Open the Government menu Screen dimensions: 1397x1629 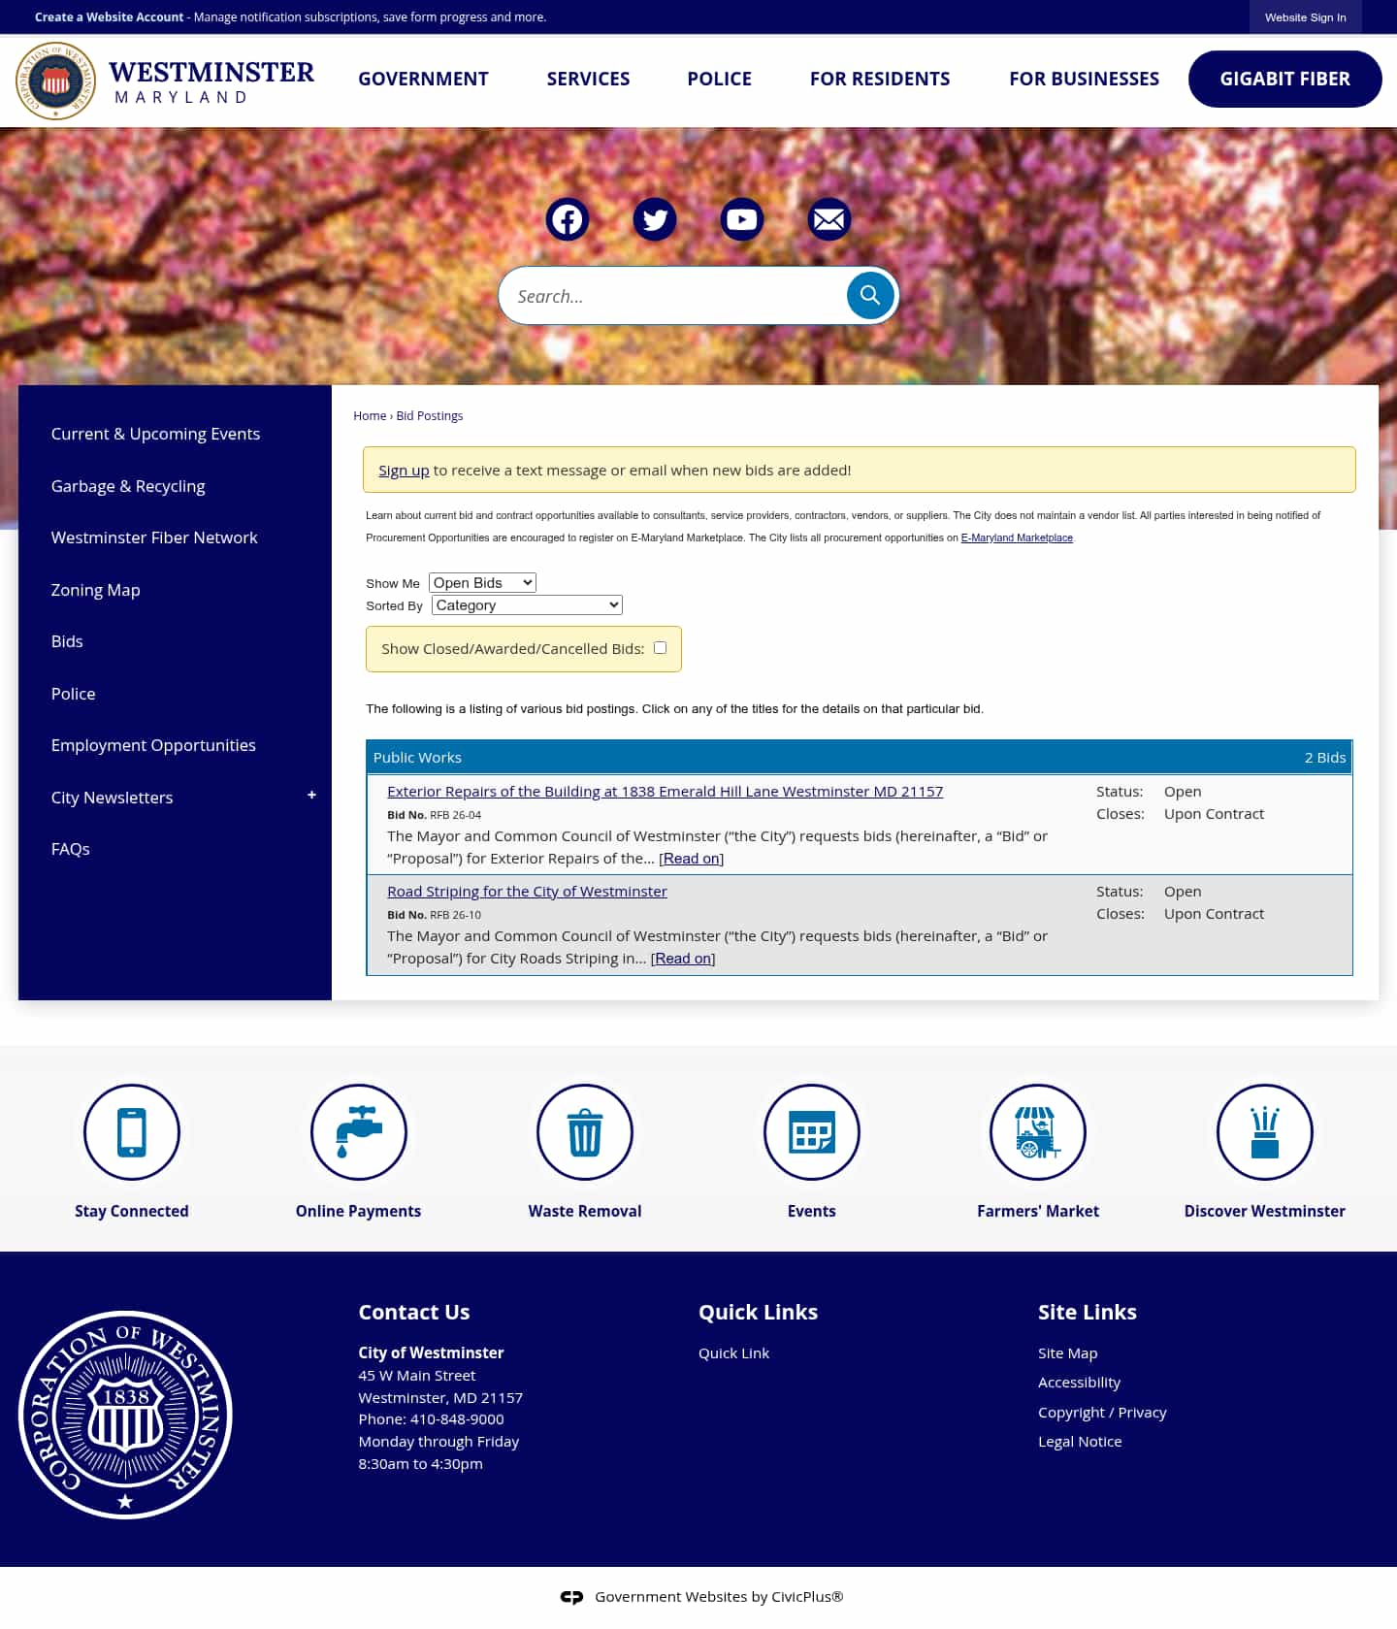423,79
